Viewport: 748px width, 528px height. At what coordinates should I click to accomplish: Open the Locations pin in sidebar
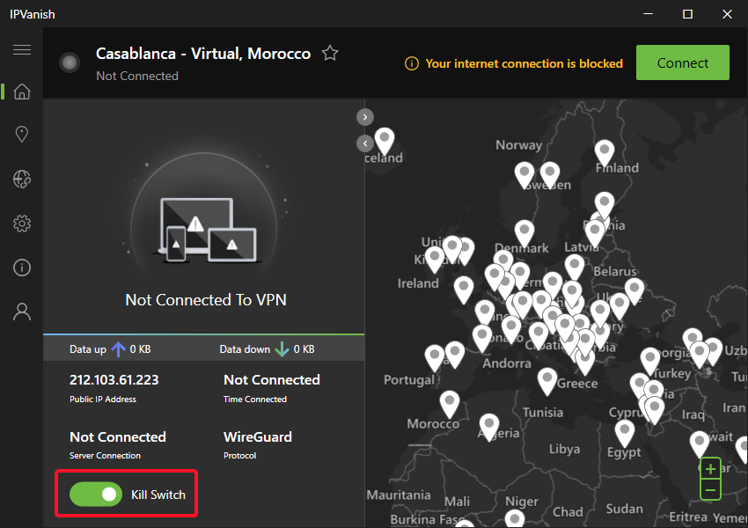click(x=22, y=134)
